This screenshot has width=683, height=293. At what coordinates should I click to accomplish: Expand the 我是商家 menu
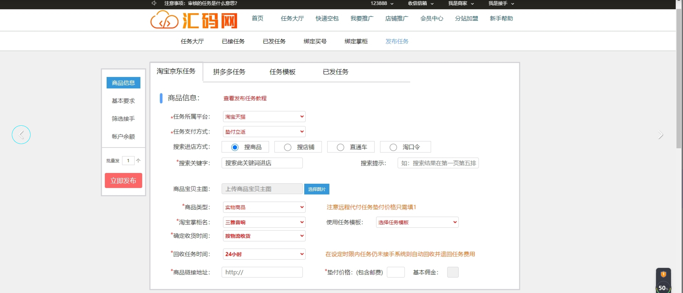(x=461, y=3)
